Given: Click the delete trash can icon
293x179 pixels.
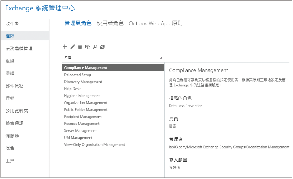Looking at the screenshot, I should [80, 47].
